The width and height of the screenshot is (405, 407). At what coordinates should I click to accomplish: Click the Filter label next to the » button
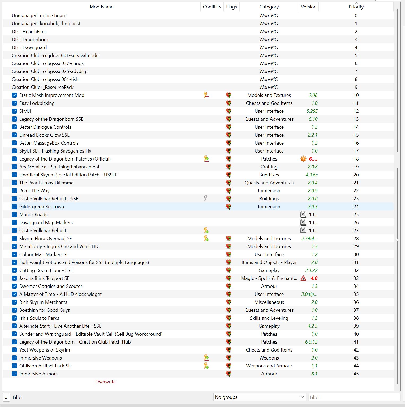point(18,397)
